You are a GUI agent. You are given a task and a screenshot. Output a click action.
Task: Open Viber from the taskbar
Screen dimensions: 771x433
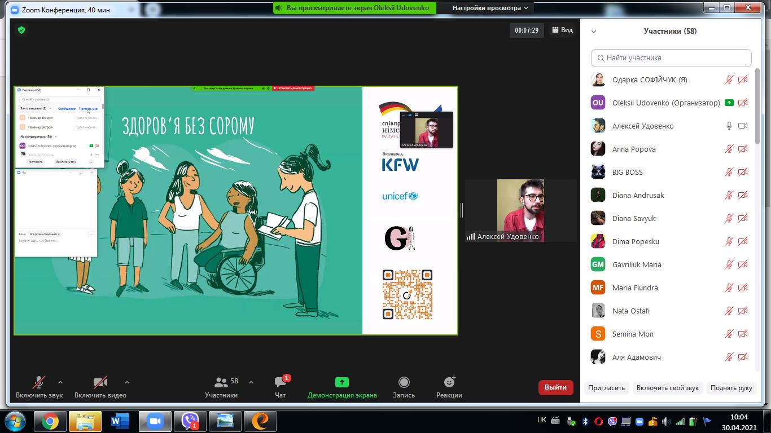click(190, 421)
